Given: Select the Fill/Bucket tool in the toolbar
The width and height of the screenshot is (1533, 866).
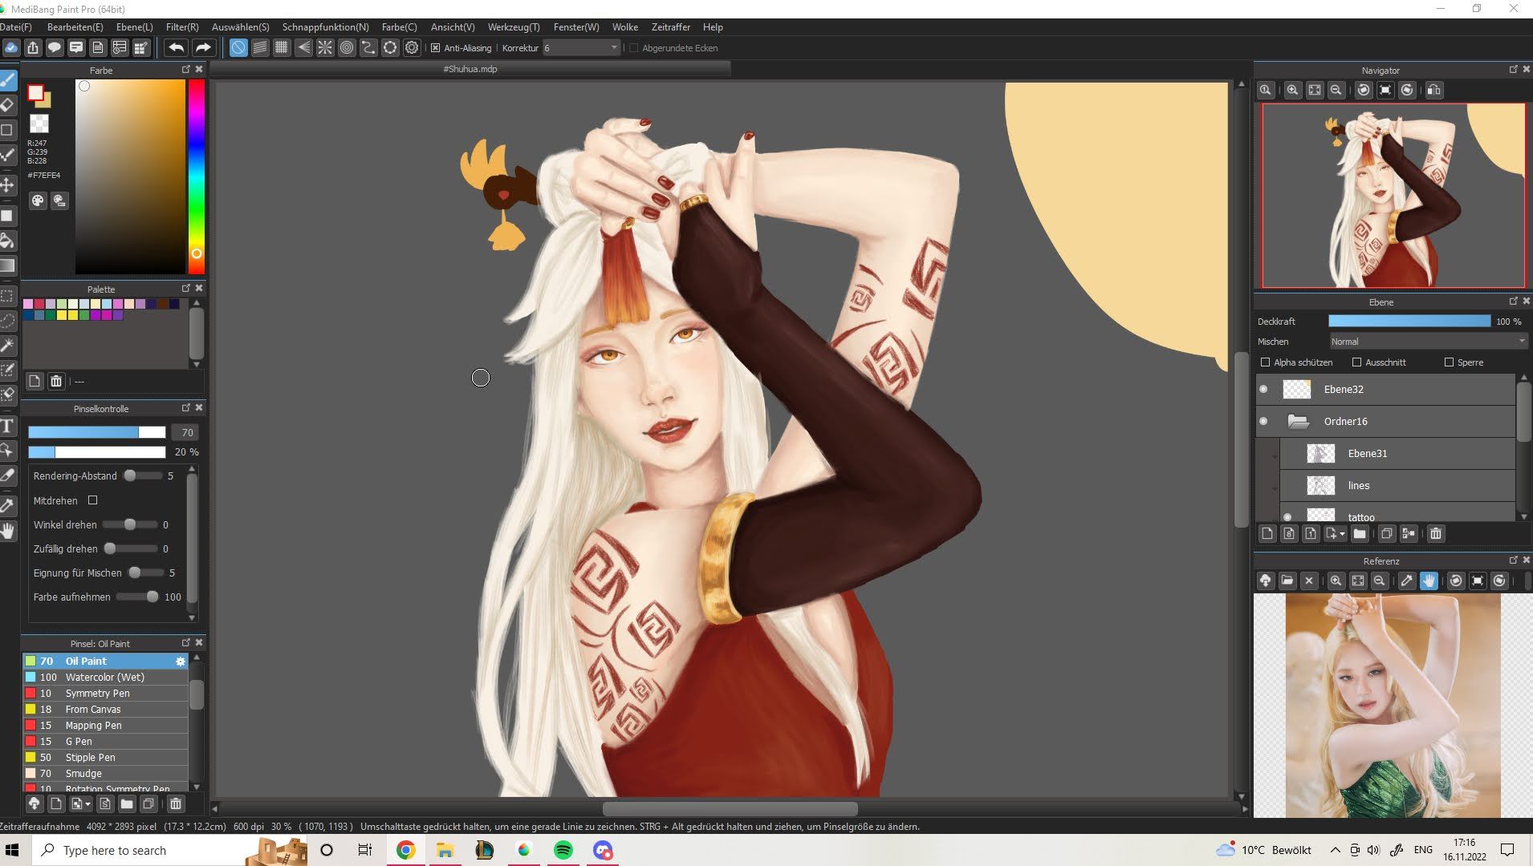Looking at the screenshot, I should (9, 241).
